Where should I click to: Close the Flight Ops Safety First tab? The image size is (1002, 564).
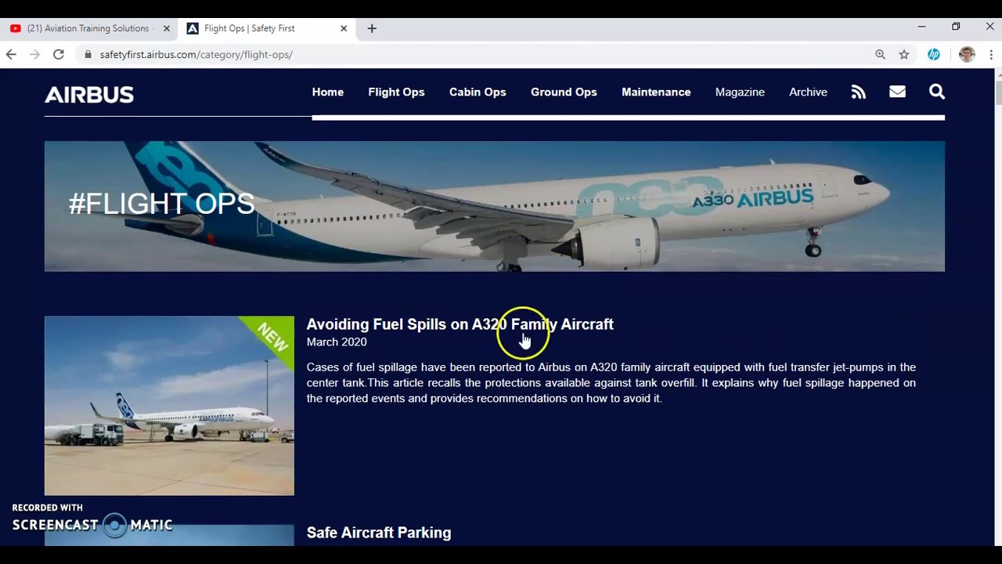(x=343, y=28)
